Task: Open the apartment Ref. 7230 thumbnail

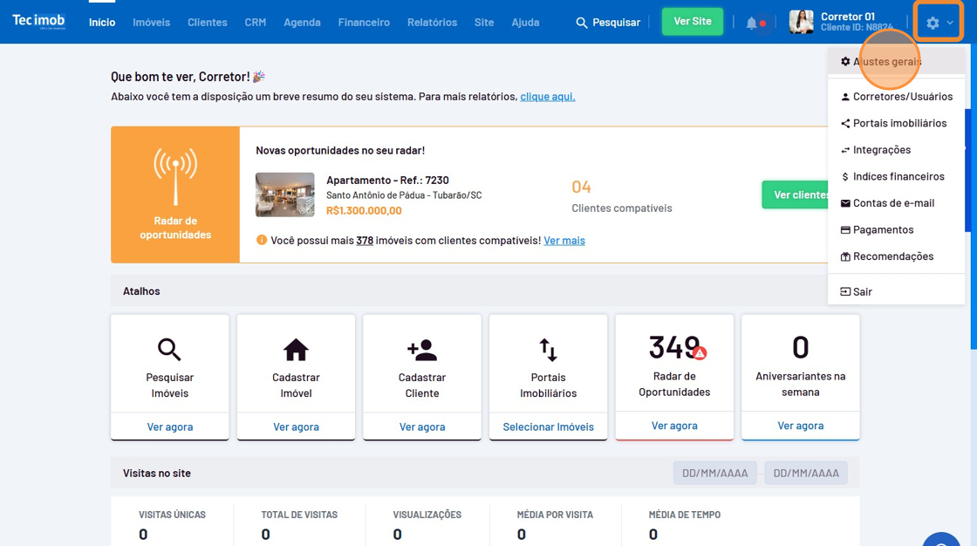Action: tap(284, 195)
